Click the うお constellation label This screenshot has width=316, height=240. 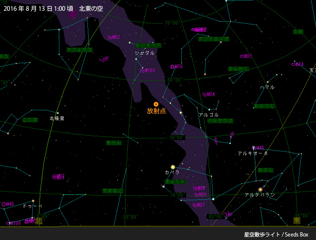pyautogui.click(x=298, y=32)
